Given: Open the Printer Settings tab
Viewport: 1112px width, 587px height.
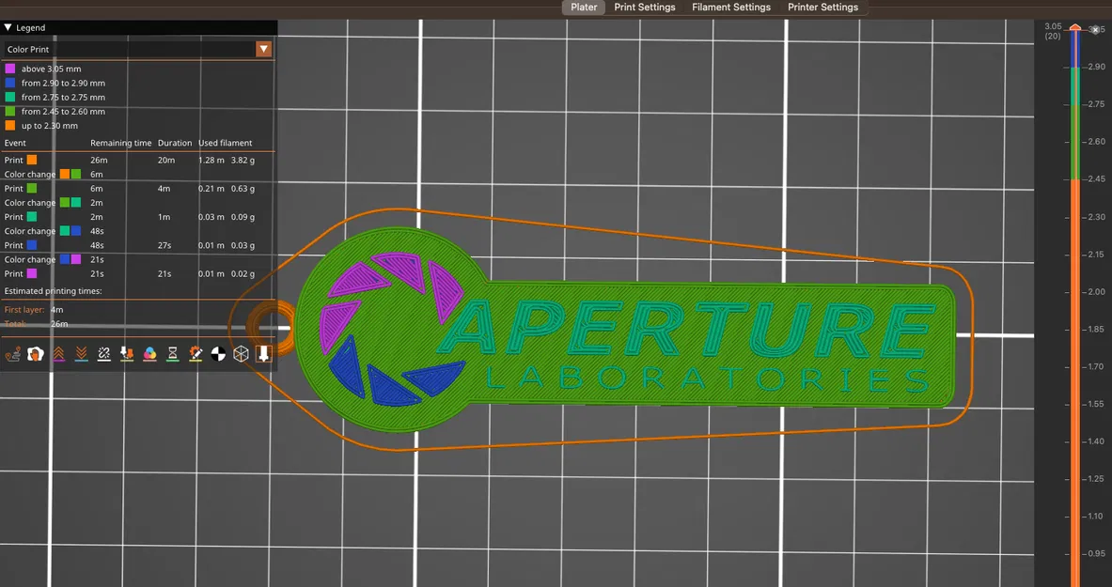Looking at the screenshot, I should pos(822,8).
